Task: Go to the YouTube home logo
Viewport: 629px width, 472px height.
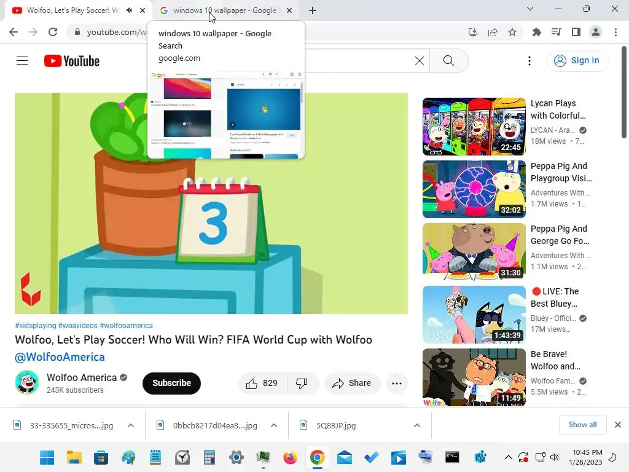Action: (72, 61)
